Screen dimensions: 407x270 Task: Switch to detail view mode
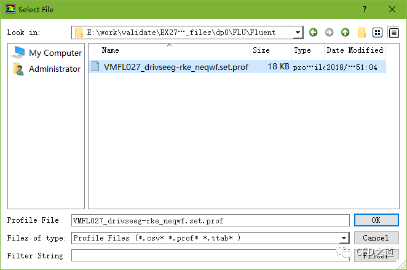(x=393, y=33)
